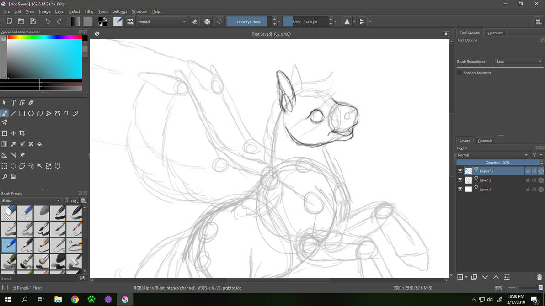
Task: Select the Calligraphy tool
Action: [x=31, y=103]
